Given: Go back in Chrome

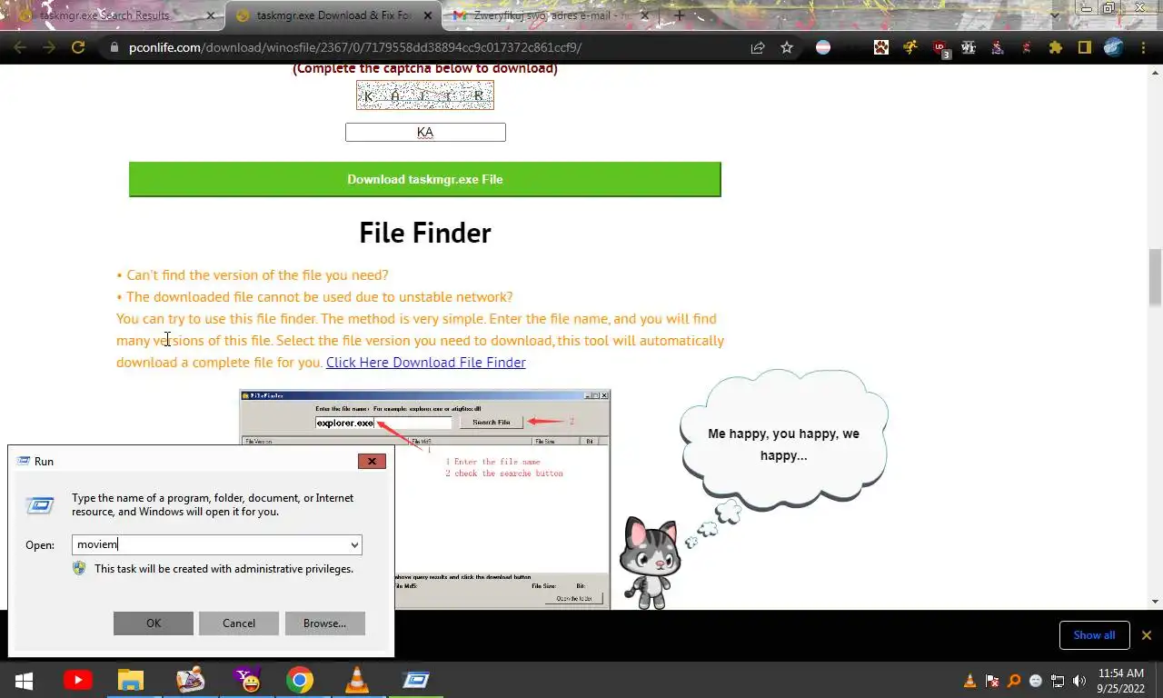Looking at the screenshot, I should pyautogui.click(x=20, y=47).
